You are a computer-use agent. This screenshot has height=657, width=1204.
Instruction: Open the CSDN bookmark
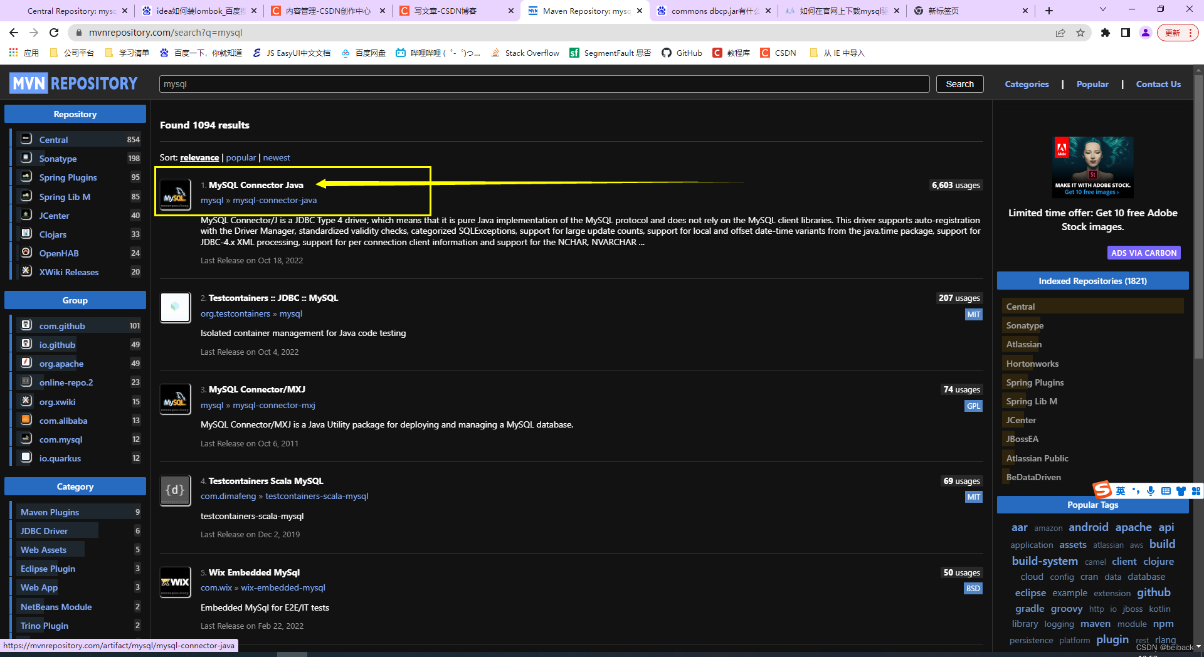click(778, 53)
